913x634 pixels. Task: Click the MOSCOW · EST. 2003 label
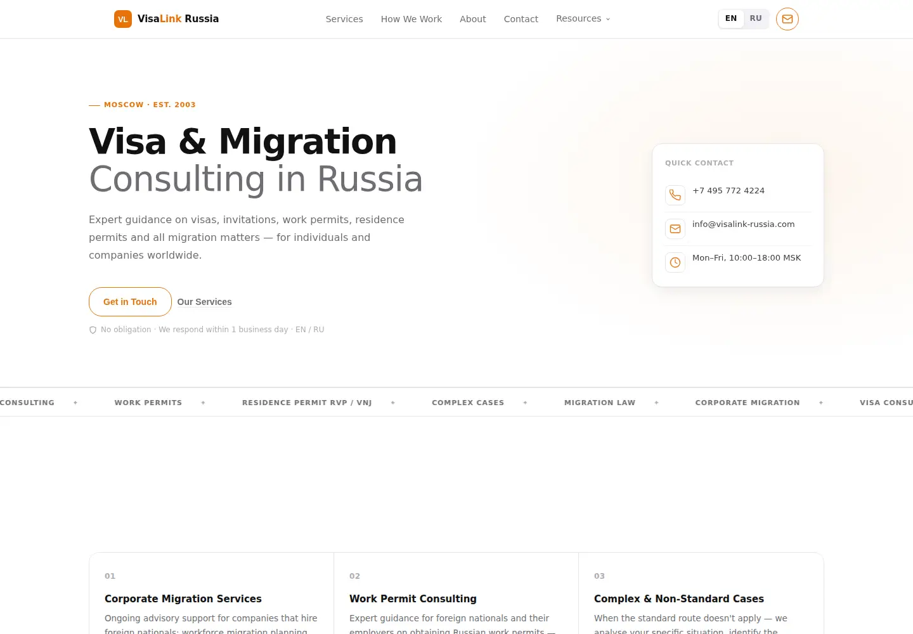(150, 105)
